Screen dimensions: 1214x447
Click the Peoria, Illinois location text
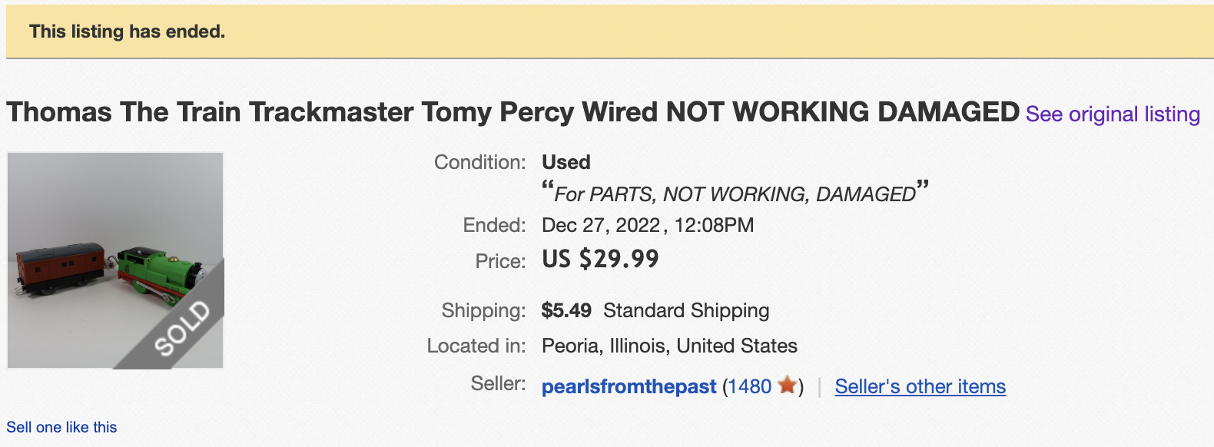tap(669, 346)
